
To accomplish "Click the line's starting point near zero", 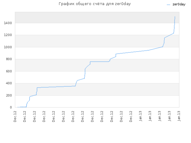I will [18, 107].
